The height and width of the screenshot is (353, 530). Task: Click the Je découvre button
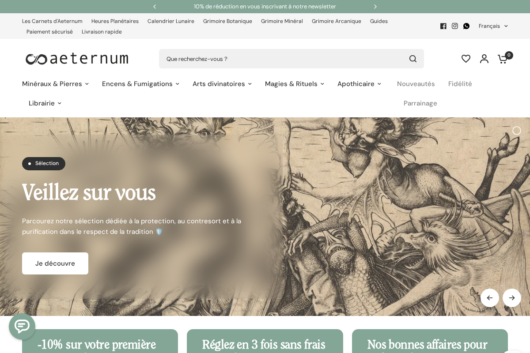pyautogui.click(x=55, y=263)
